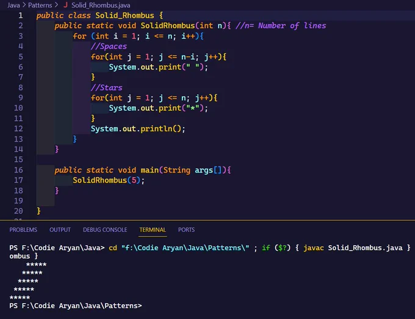This screenshot has height=319, width=415.
Task: Click line number 17 in gutter
Action: [18, 180]
